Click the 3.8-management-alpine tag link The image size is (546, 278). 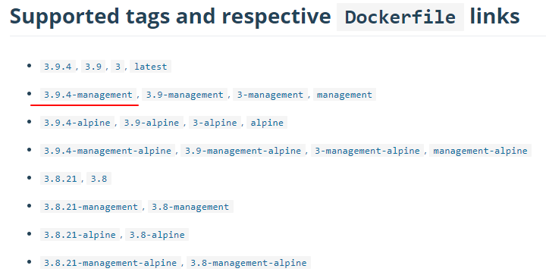pos(249,262)
